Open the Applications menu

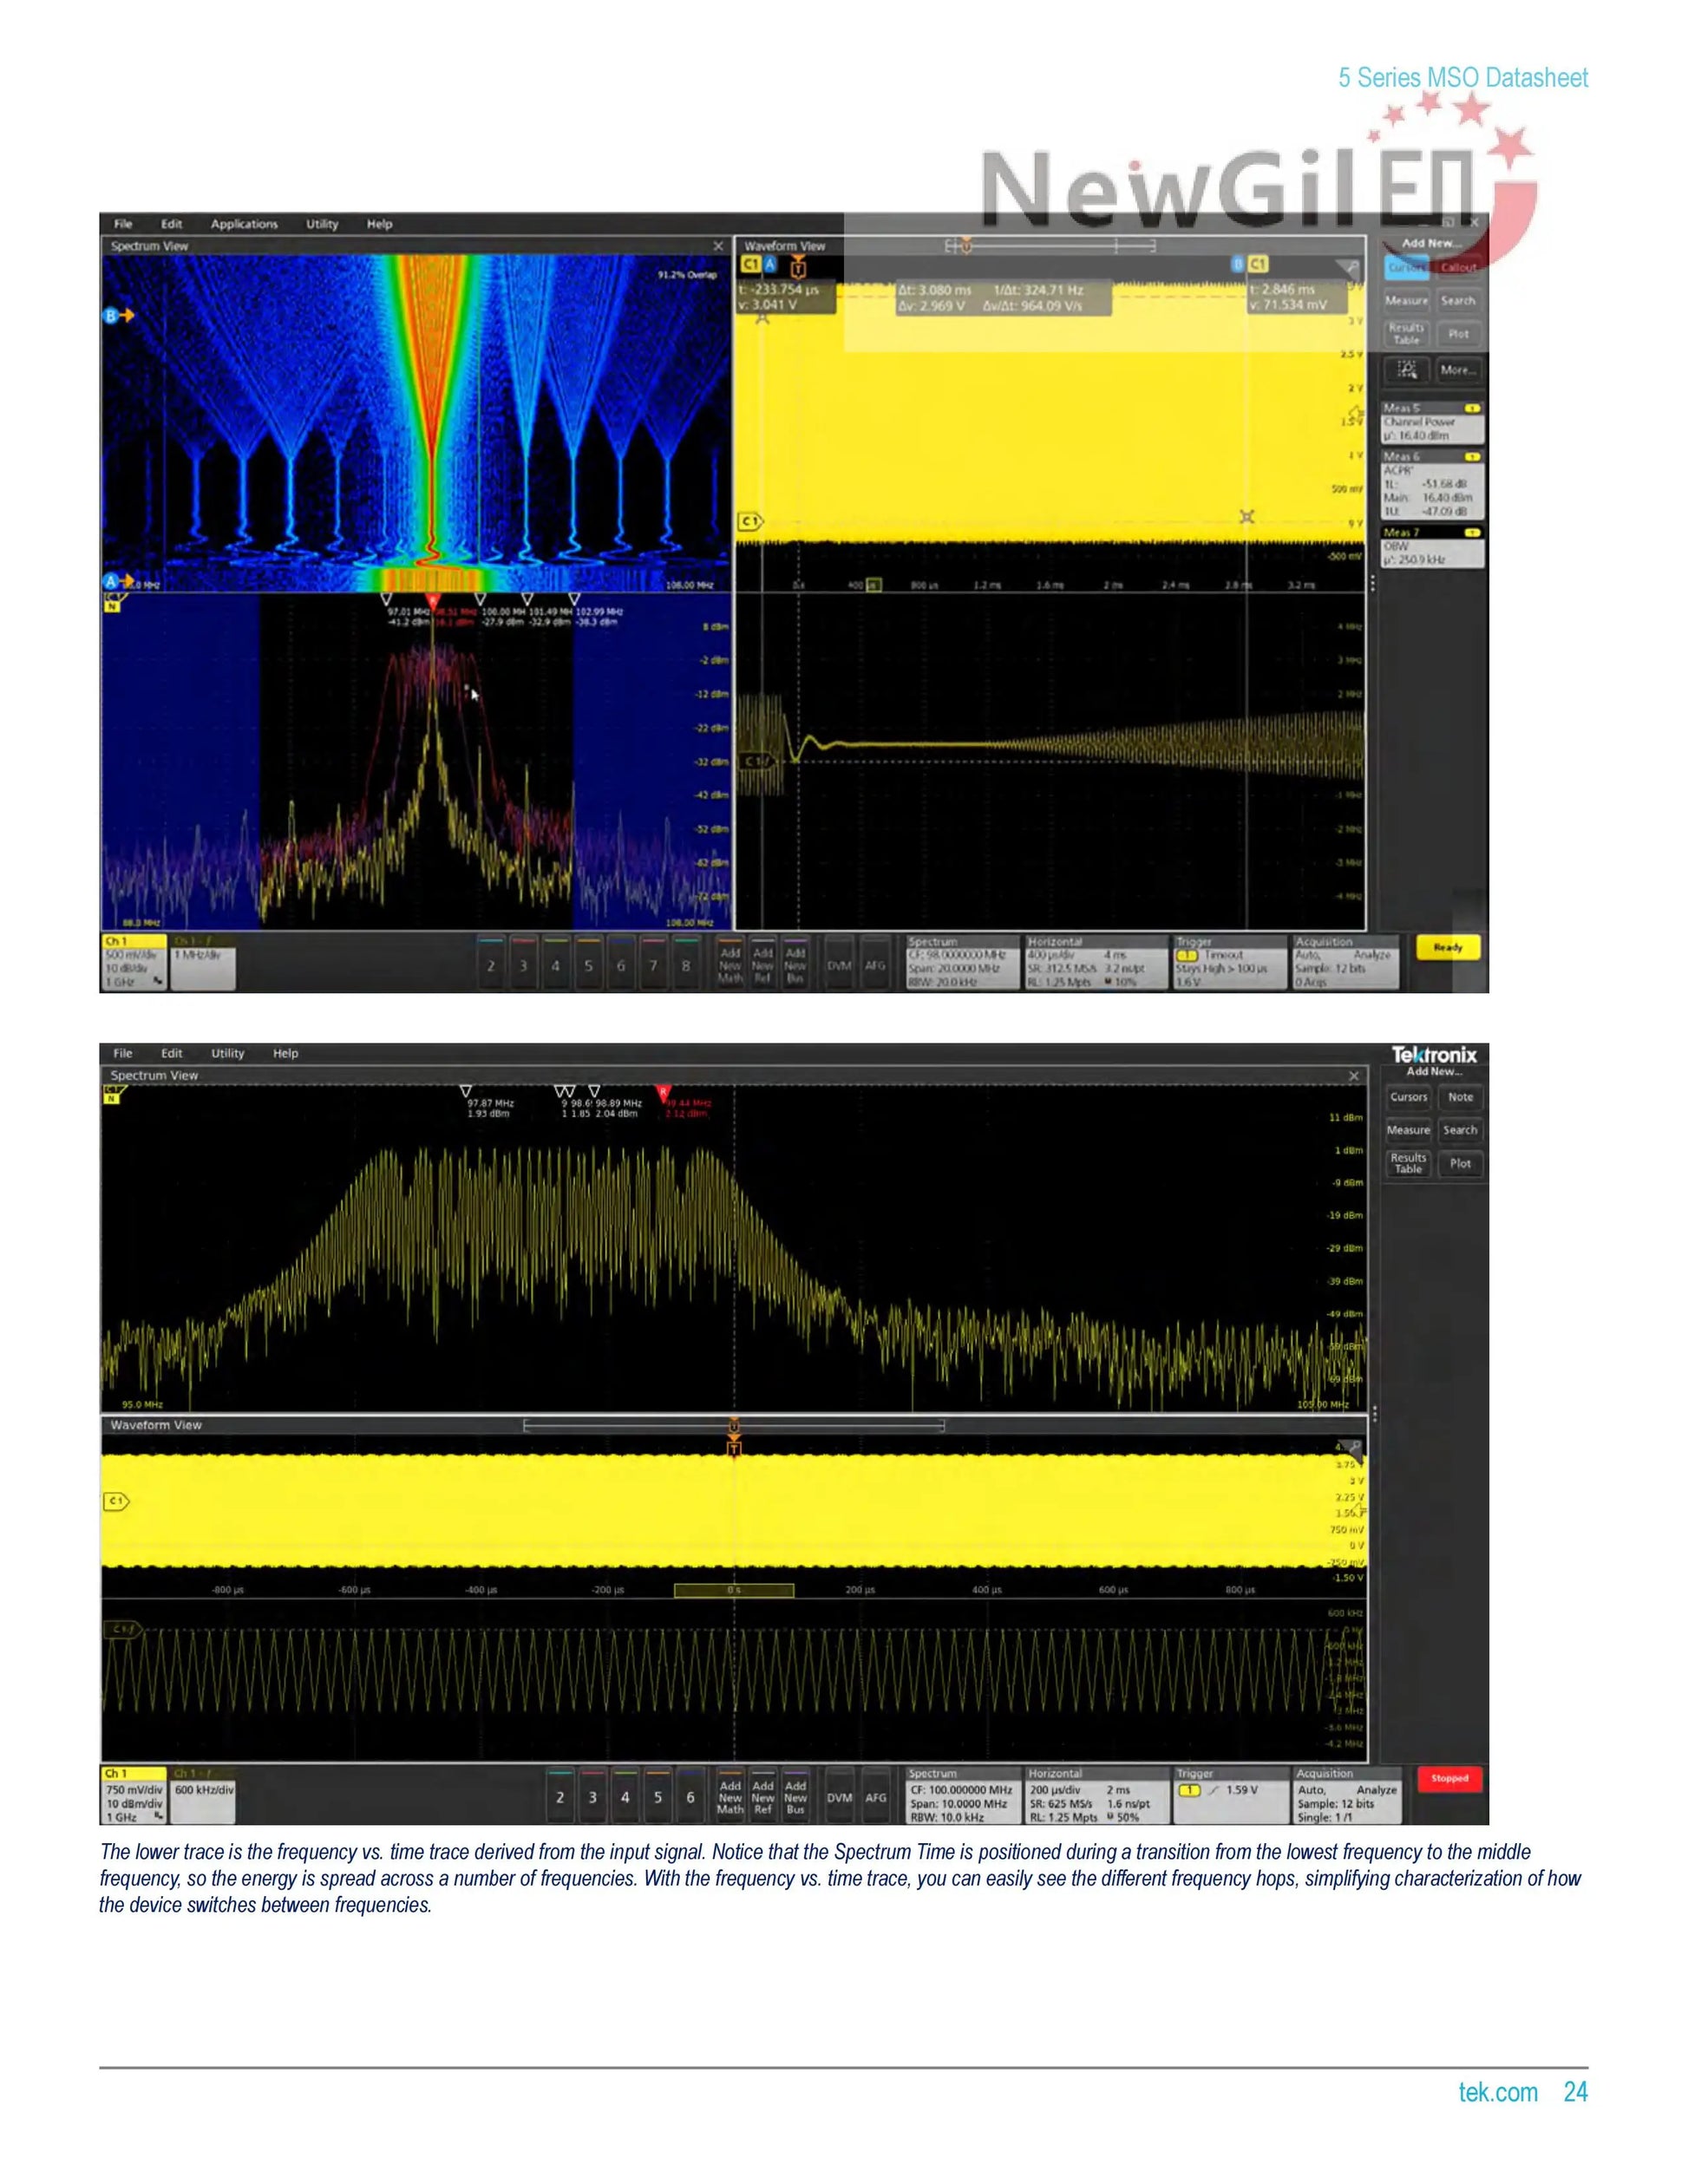[244, 224]
